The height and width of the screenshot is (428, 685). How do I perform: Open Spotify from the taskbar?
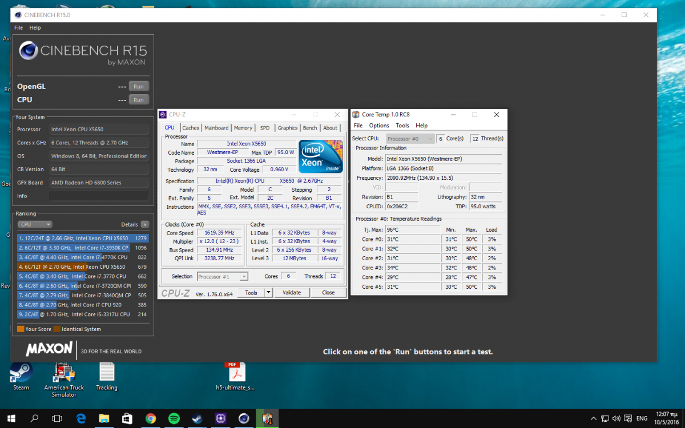tap(174, 418)
